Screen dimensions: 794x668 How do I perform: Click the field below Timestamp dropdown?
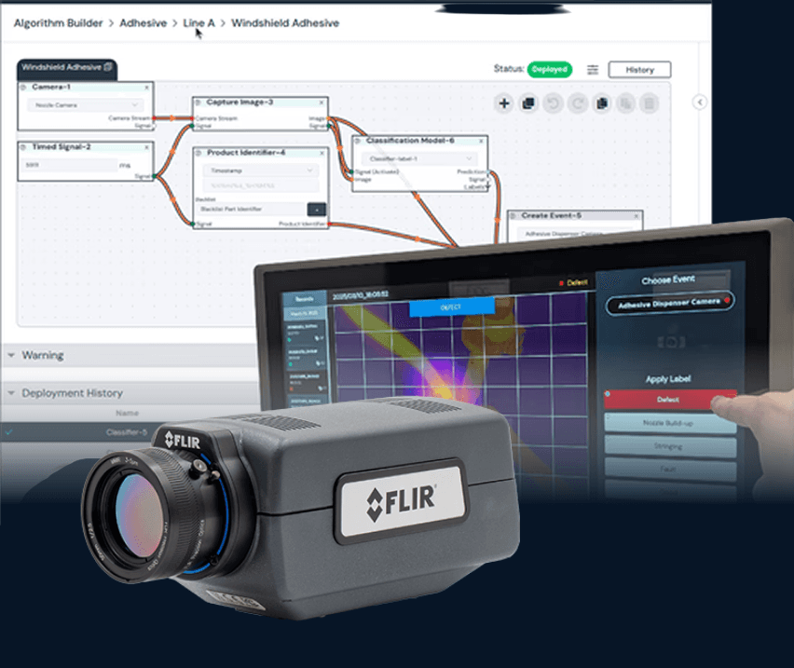click(261, 185)
